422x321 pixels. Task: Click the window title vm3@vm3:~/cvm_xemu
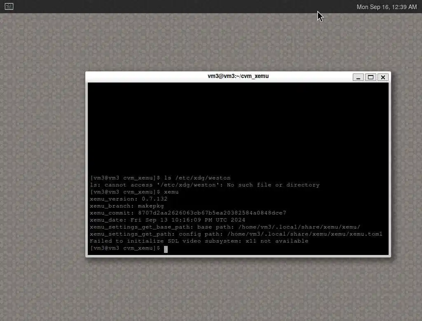(x=238, y=76)
